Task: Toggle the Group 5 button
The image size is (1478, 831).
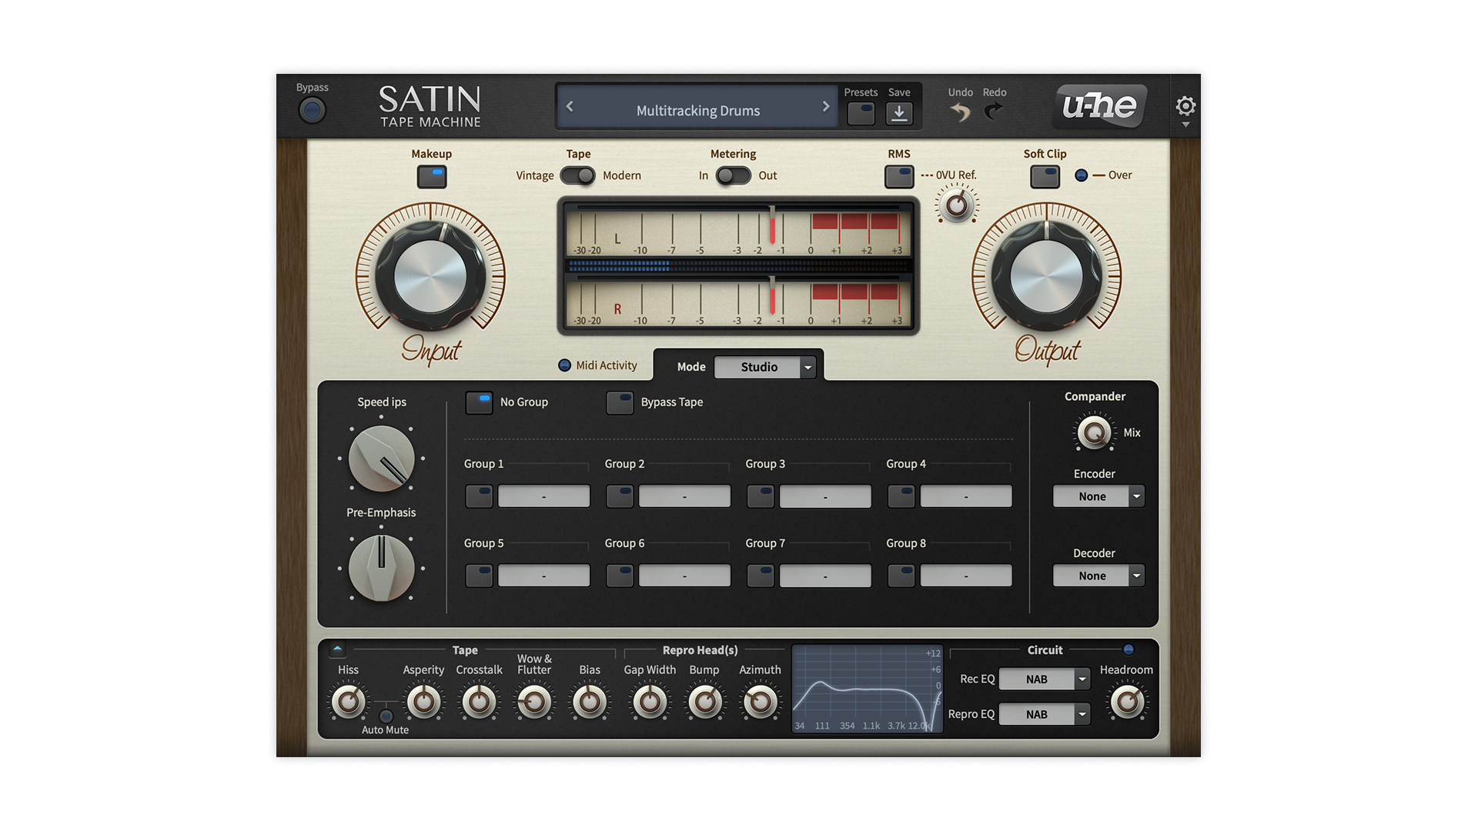Action: (479, 576)
